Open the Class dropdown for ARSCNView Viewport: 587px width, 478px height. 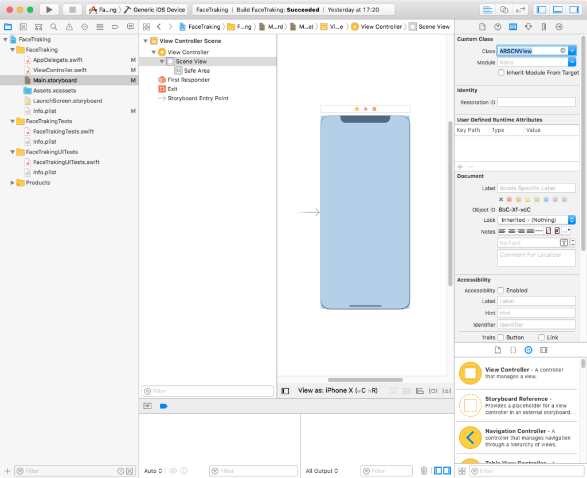(x=572, y=50)
